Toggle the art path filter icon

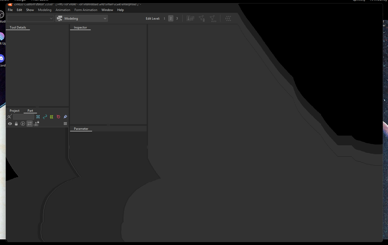(45, 117)
